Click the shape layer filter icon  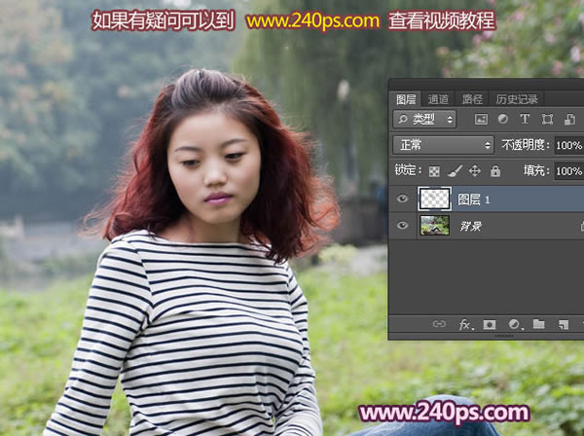click(x=547, y=119)
